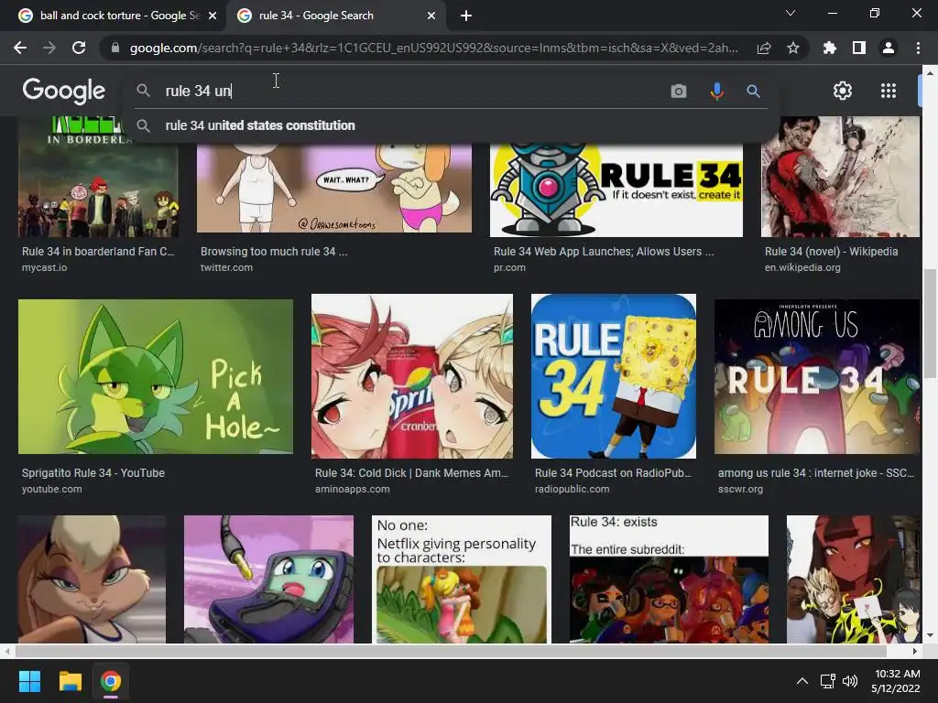Share this page from the address bar
938x703 pixels.
[764, 48]
